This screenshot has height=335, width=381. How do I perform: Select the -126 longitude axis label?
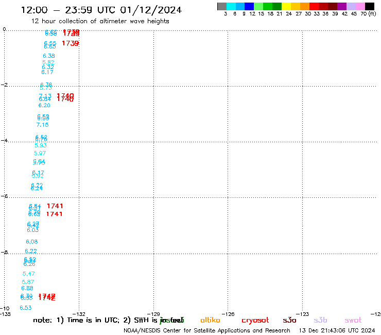228,314
